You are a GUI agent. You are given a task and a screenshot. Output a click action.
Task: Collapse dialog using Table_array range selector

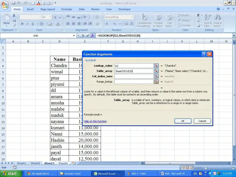coord(156,71)
